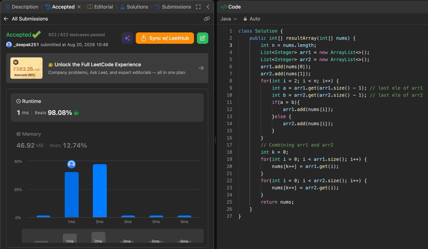Open the Unlock Full LeetCode Experience banner
The width and height of the screenshot is (428, 249).
[107, 68]
